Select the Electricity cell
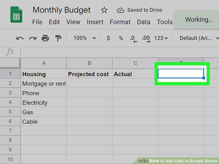 pyautogui.click(x=44, y=102)
